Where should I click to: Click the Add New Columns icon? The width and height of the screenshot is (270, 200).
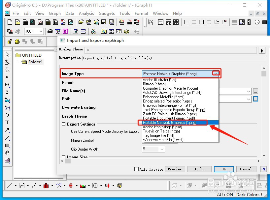(x=137, y=31)
